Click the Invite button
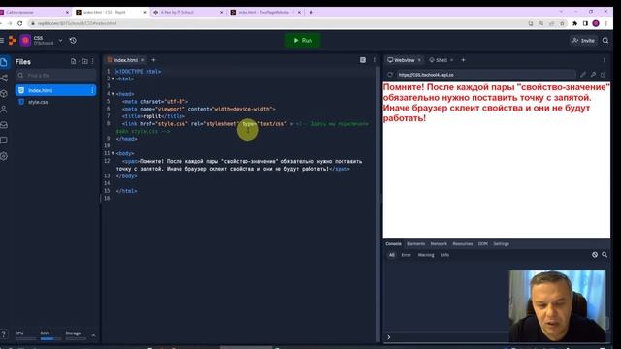This screenshot has height=349, width=621. [583, 41]
